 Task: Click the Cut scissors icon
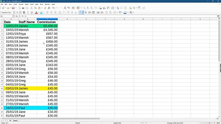tap(31, 8)
